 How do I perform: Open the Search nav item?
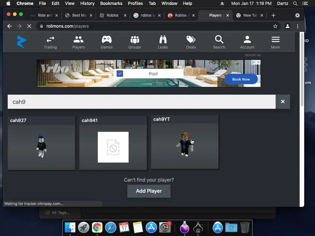[x=219, y=42]
